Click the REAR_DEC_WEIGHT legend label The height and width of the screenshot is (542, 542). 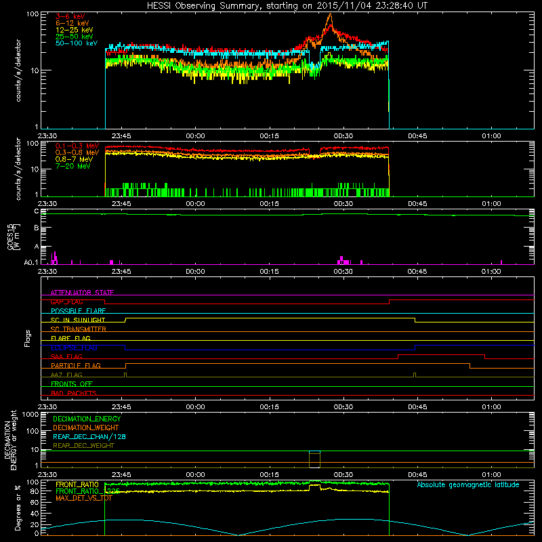tap(83, 446)
